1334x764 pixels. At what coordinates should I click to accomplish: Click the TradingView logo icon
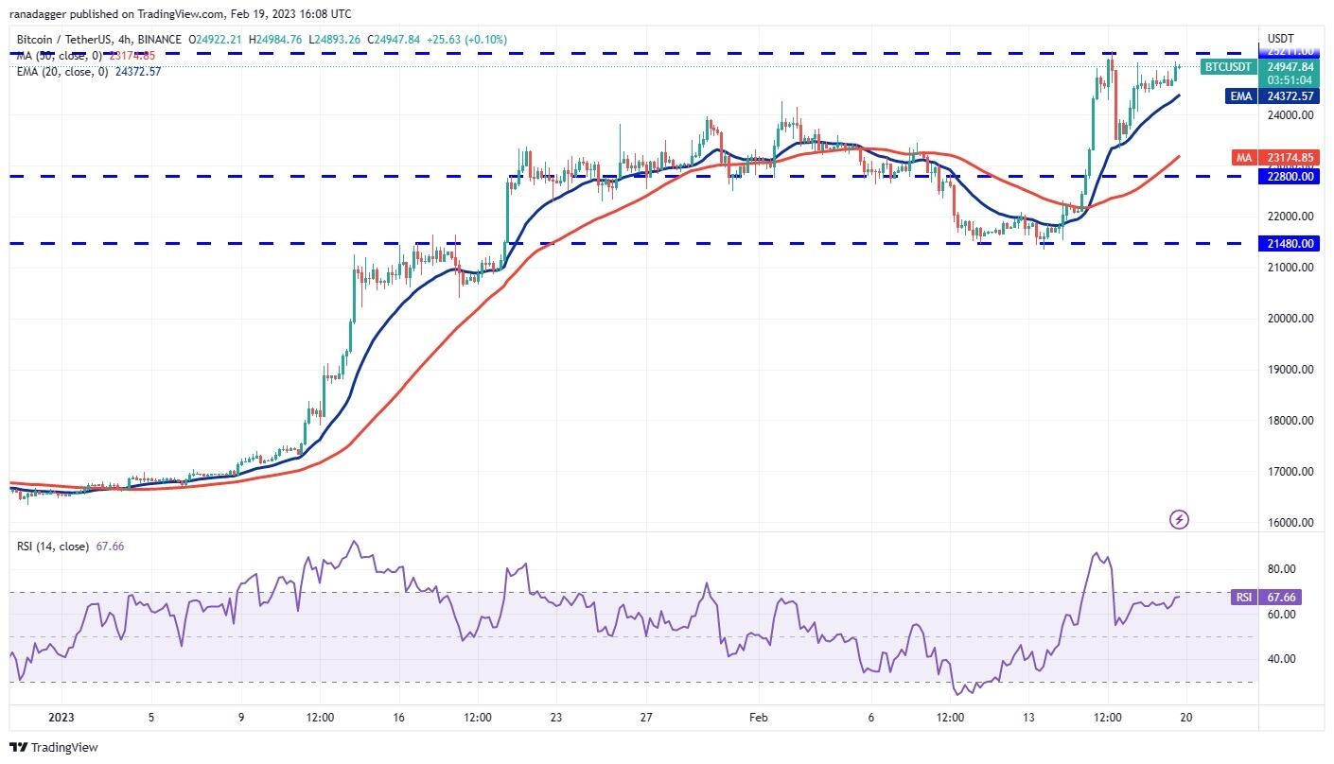[x=19, y=747]
